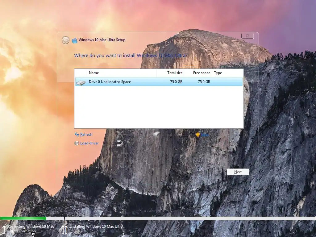Click the Load driver disc icon
Screen dimensions: 316x237
click(x=77, y=143)
